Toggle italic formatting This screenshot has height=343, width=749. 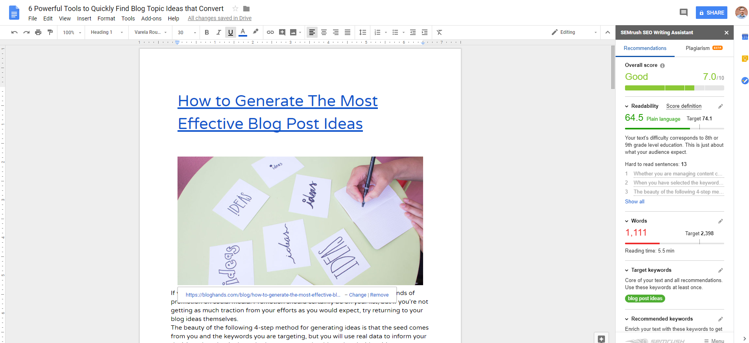pyautogui.click(x=219, y=32)
